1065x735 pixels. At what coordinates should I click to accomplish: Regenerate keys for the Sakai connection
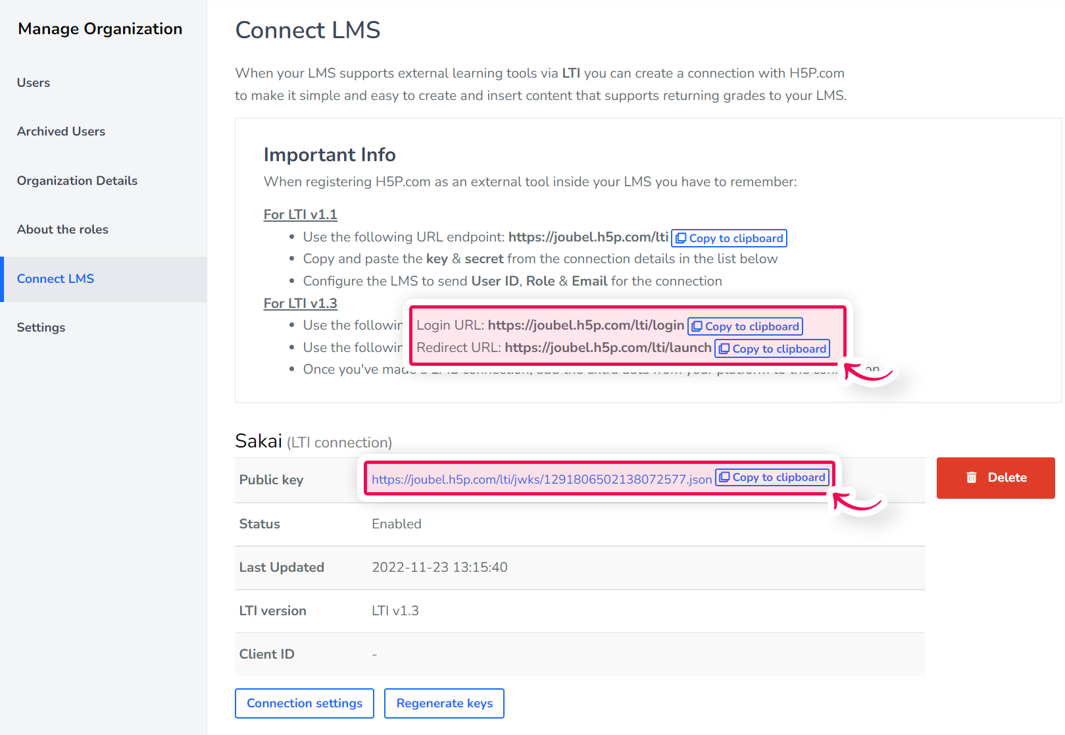pyautogui.click(x=444, y=703)
